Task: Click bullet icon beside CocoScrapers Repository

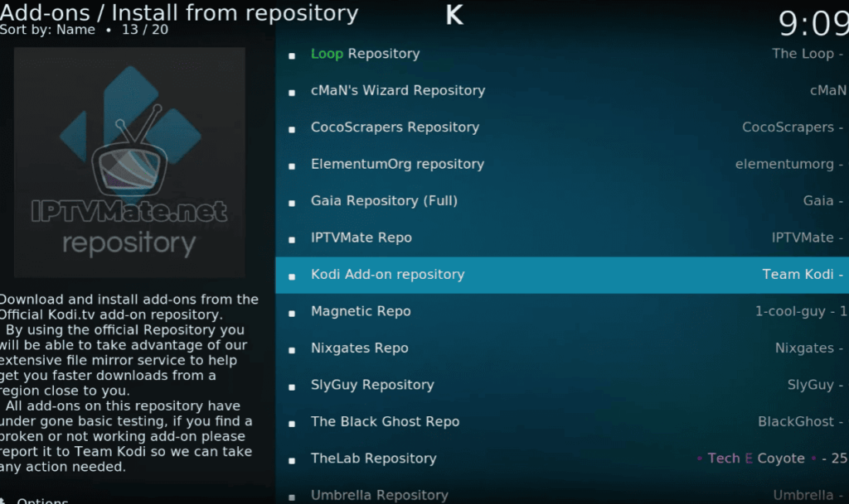Action: (292, 129)
